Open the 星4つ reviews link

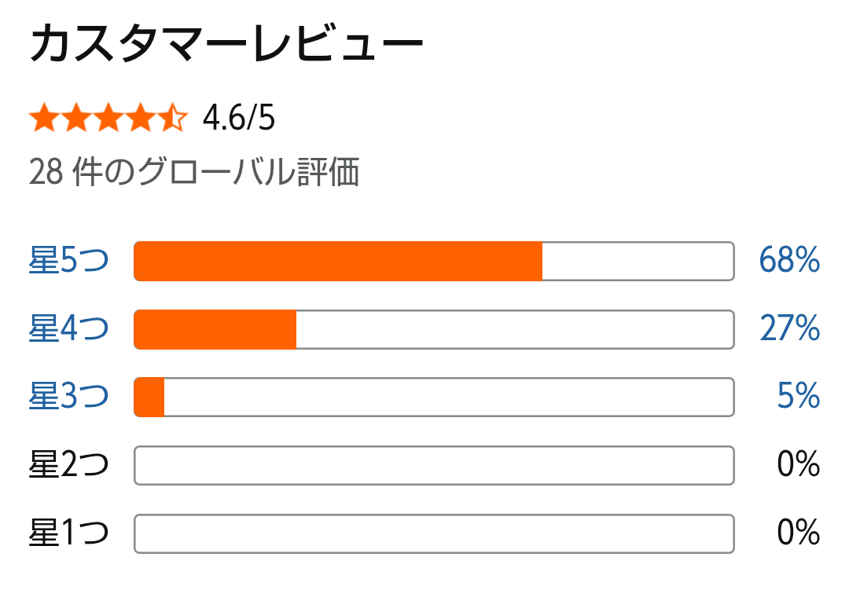68,329
